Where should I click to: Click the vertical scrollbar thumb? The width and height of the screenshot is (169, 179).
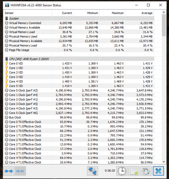pyautogui.click(x=164, y=25)
